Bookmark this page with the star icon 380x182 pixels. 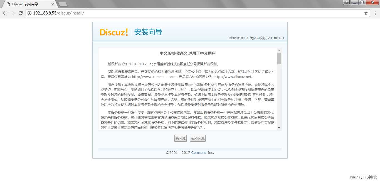click(x=366, y=13)
